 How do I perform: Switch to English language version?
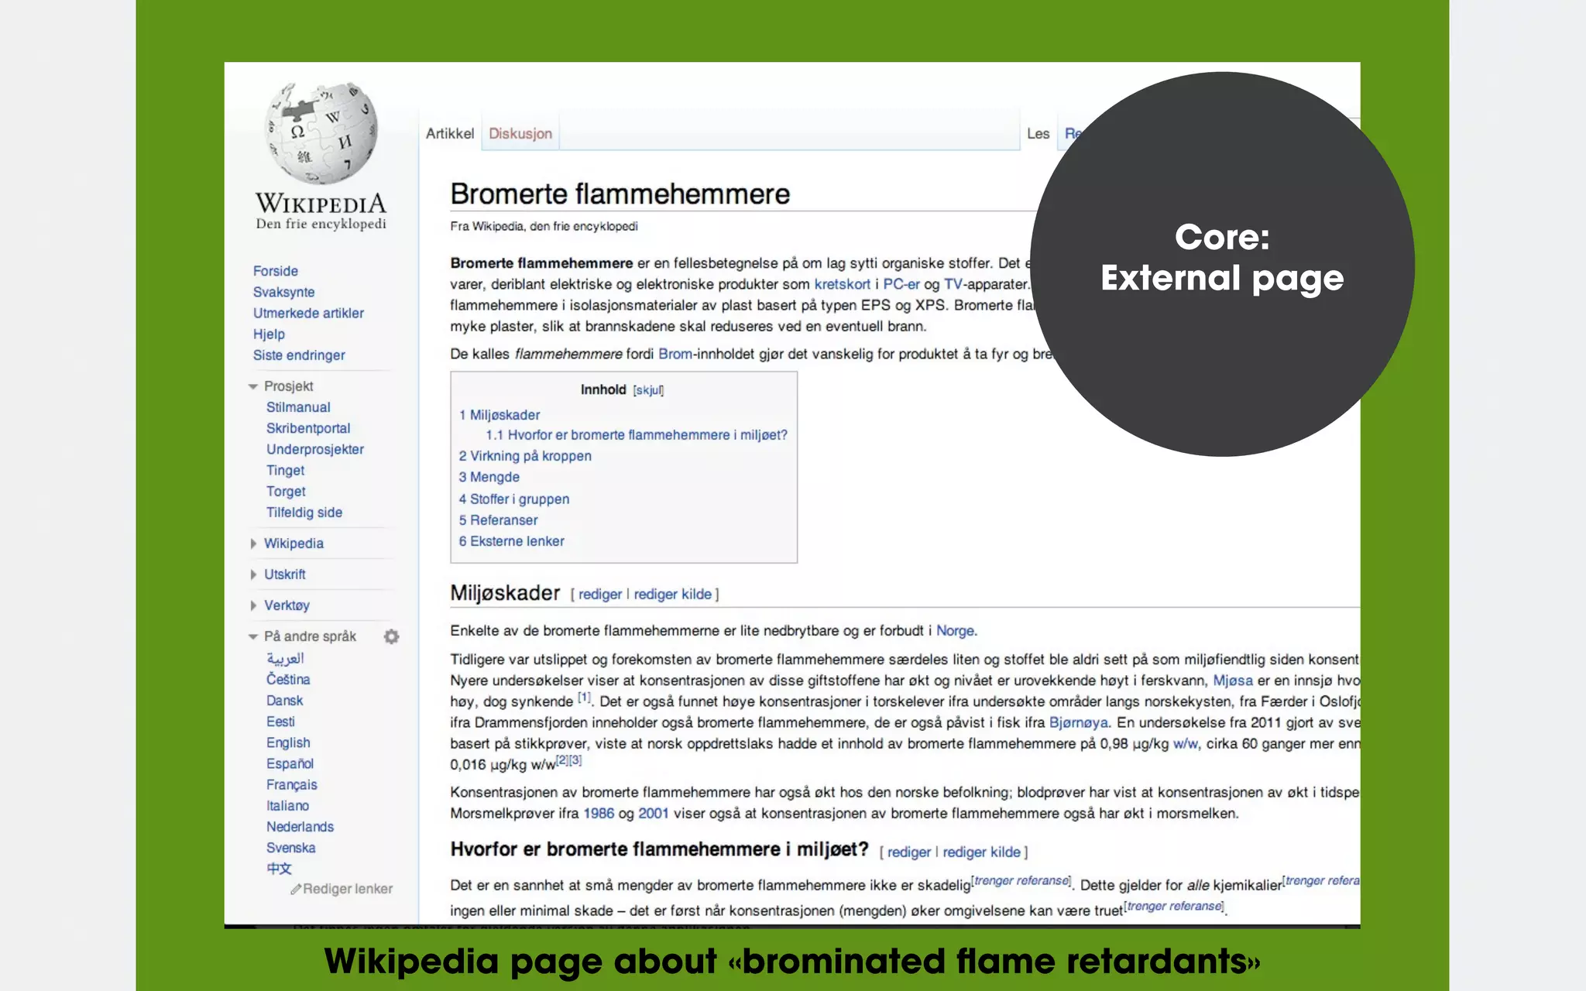[288, 742]
